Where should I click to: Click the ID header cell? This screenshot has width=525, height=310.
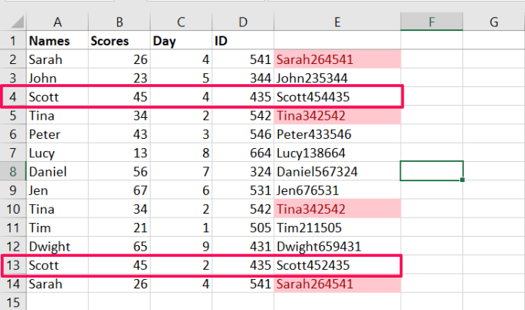click(242, 41)
